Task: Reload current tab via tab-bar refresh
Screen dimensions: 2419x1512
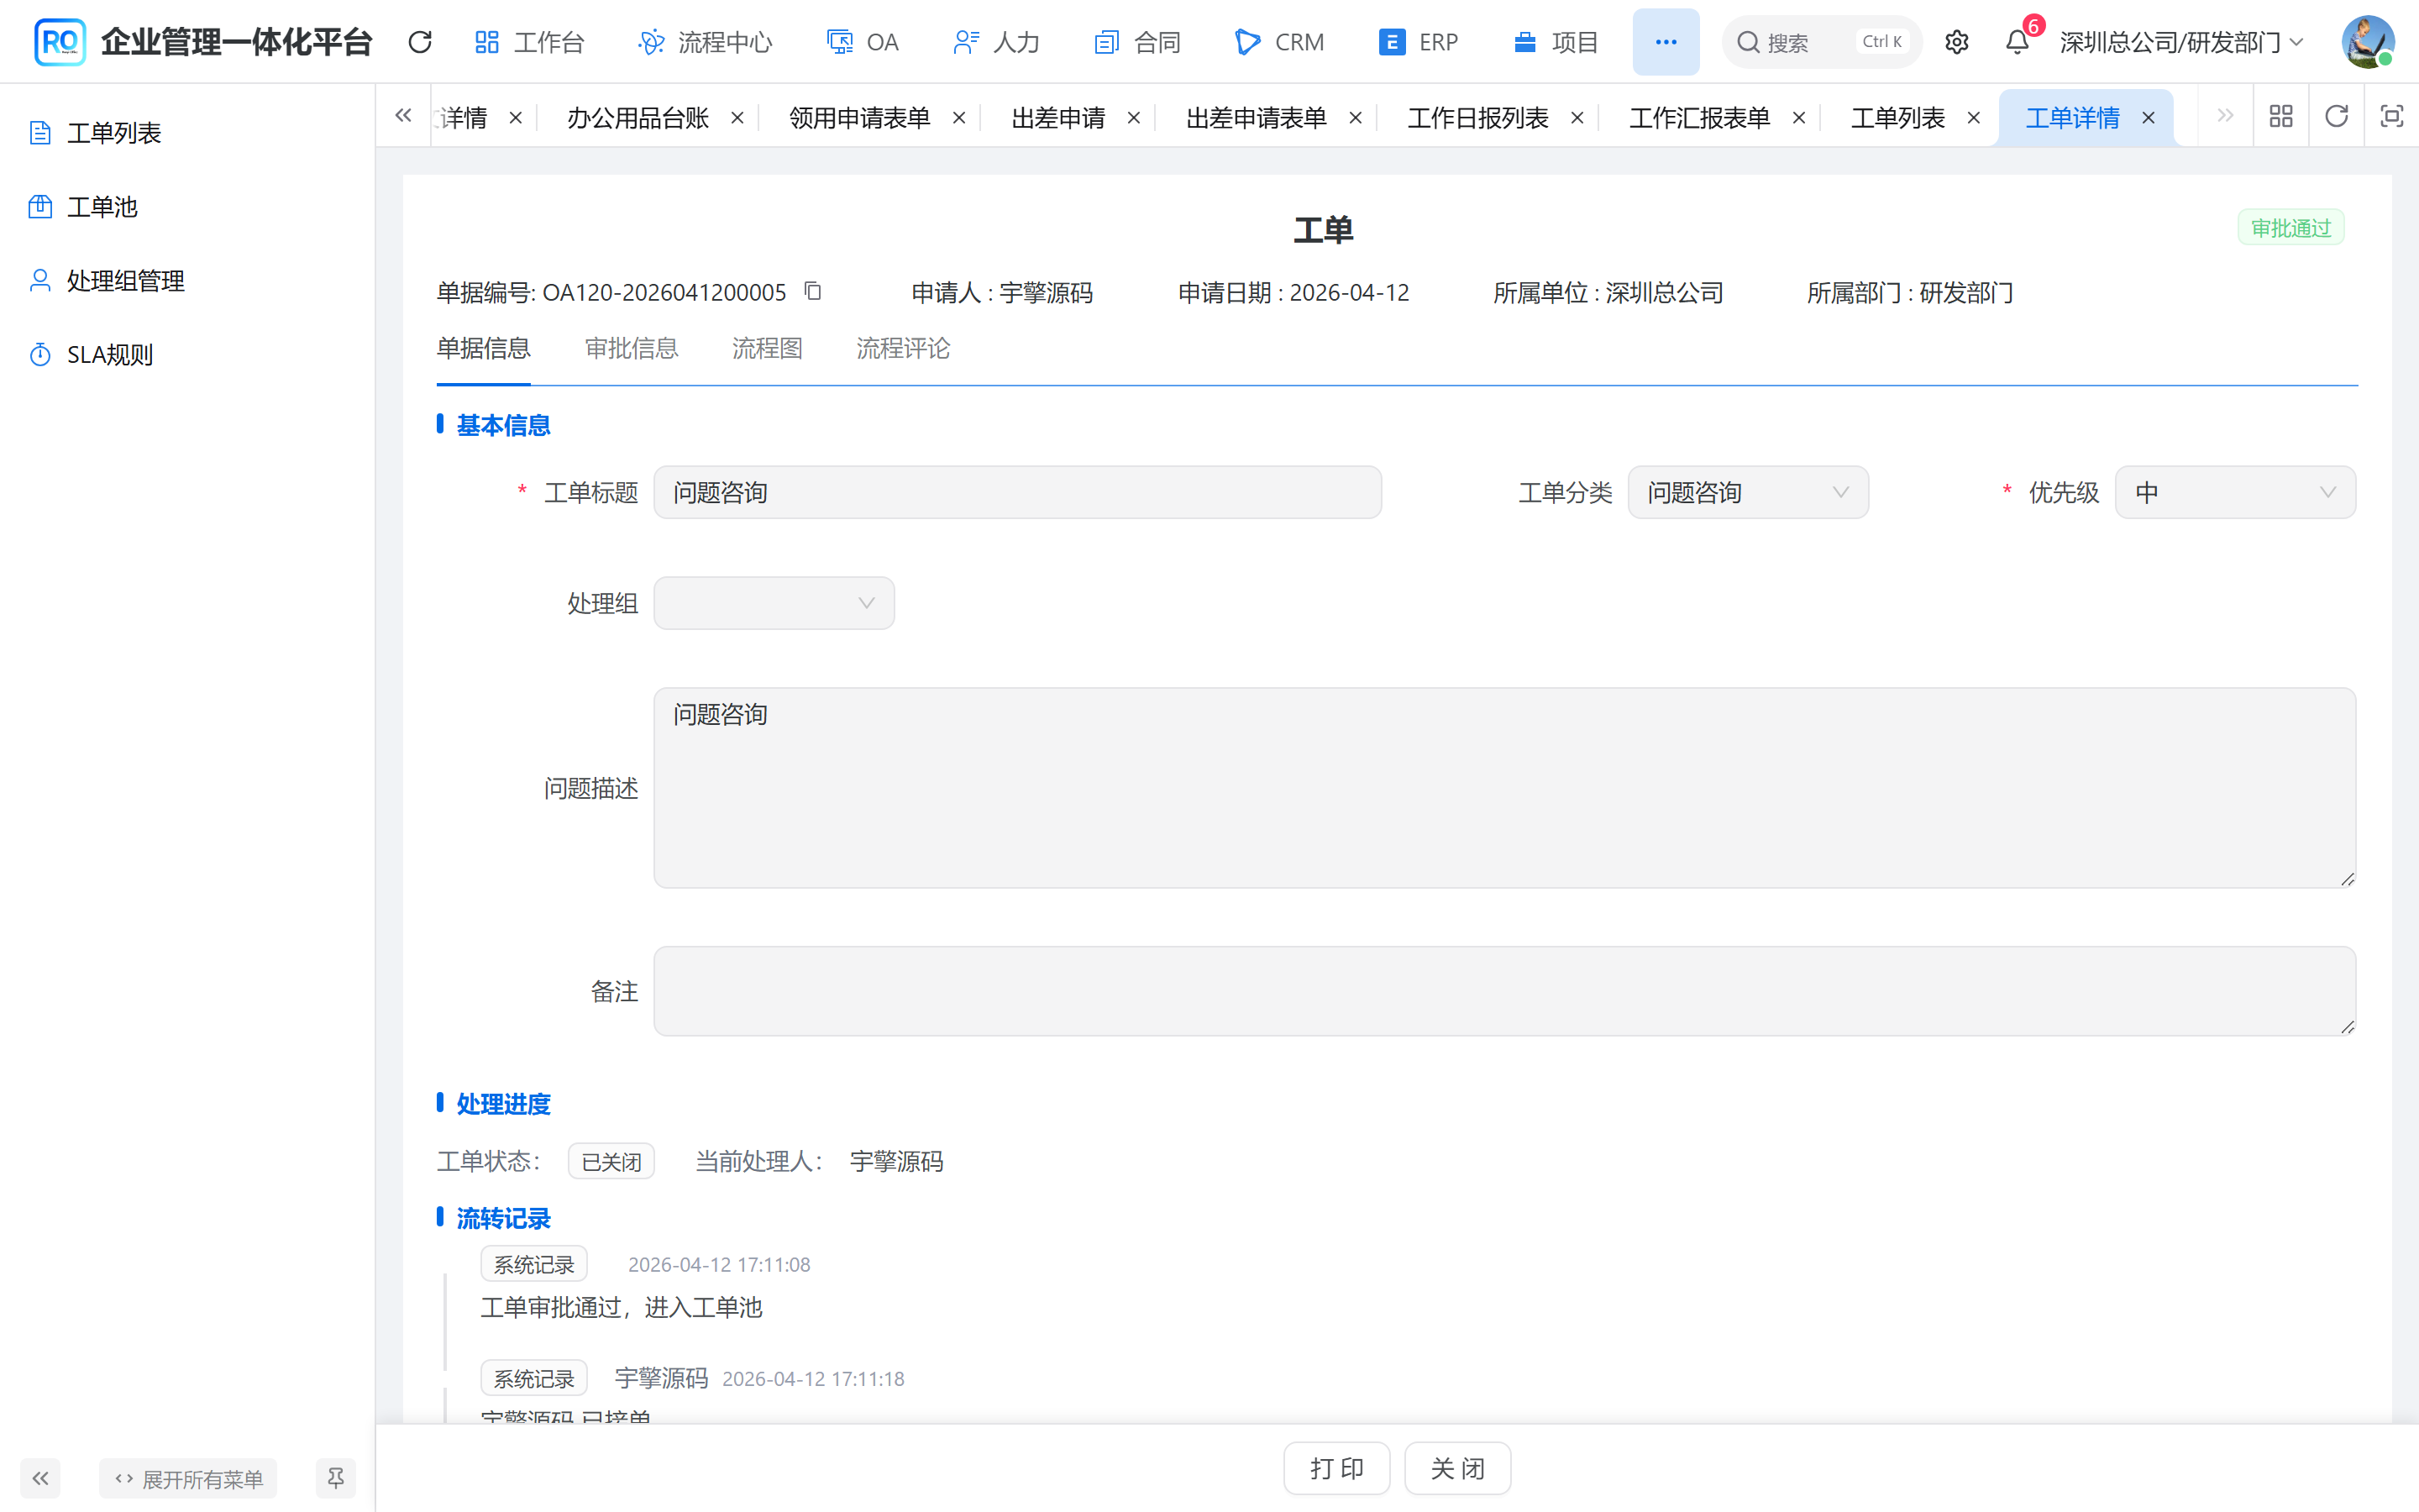Action: pos(2336,117)
